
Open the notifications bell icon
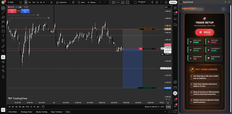coord(175,105)
